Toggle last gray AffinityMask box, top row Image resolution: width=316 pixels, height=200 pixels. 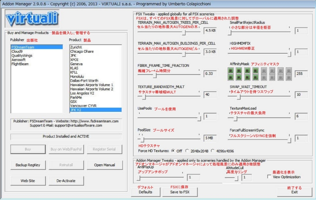(289, 71)
